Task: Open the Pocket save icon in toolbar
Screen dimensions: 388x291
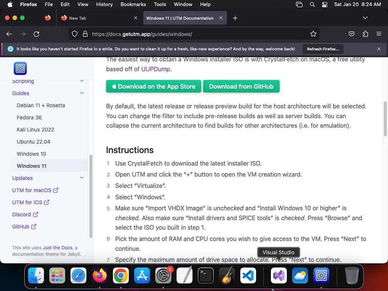Action: coord(351,34)
